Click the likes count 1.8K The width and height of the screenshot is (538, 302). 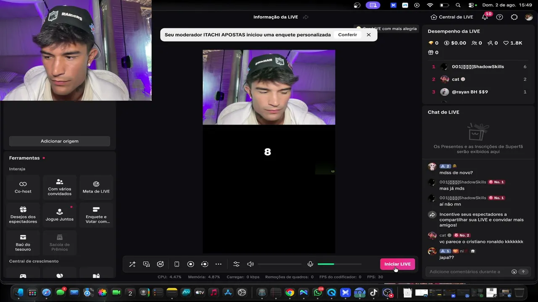[513, 43]
